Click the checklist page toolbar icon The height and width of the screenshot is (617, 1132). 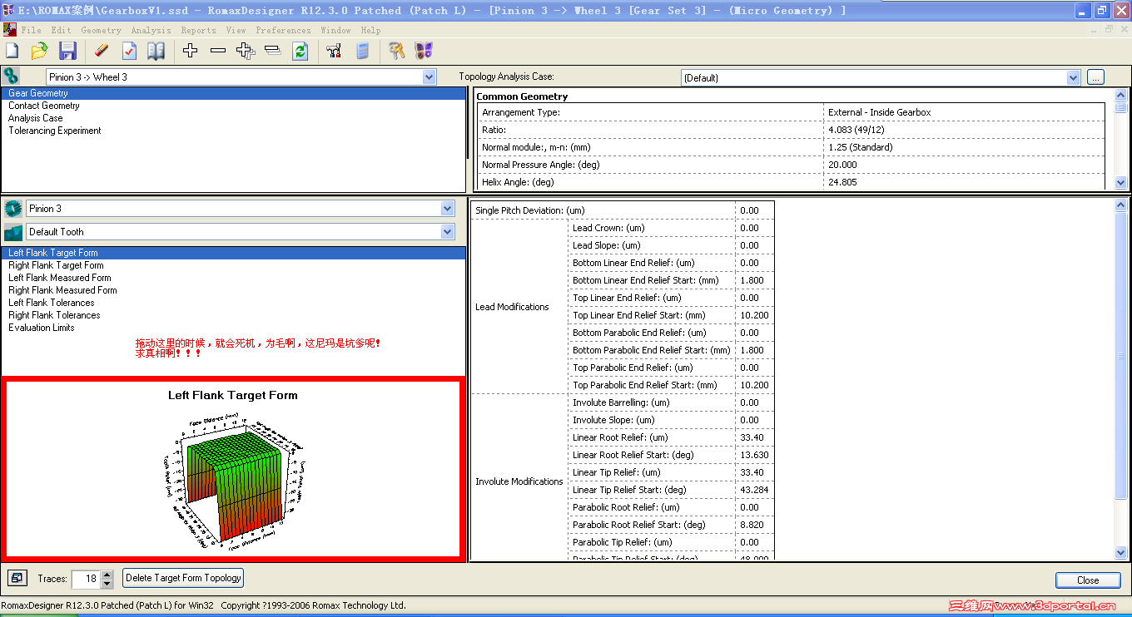pos(129,52)
